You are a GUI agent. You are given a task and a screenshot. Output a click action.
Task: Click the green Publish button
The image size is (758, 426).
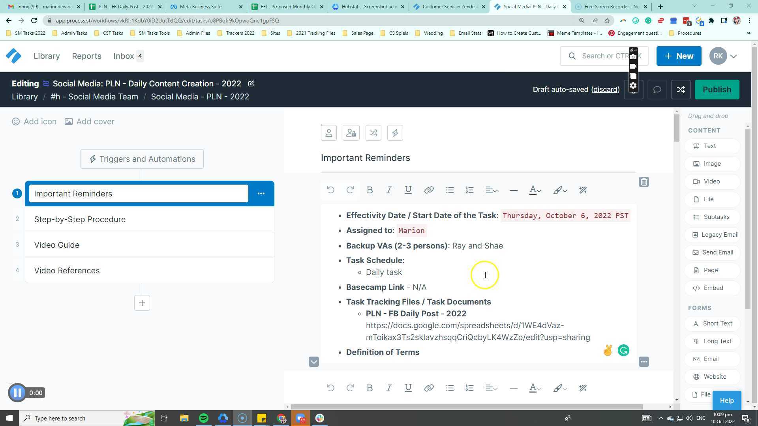[717, 90]
